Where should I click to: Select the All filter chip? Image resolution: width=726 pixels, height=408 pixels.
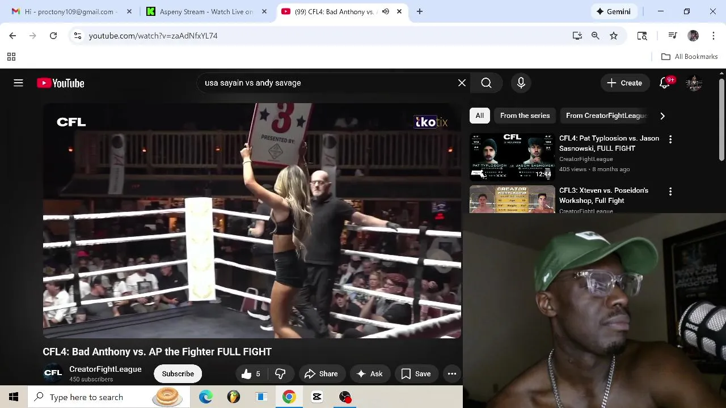pos(479,116)
